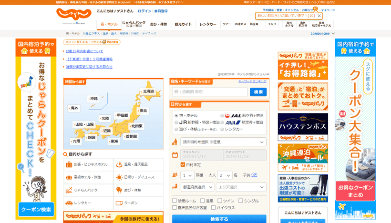This screenshot has width=391, height=223.
Task: Click the レンタカー car icon
Action: 69,203
